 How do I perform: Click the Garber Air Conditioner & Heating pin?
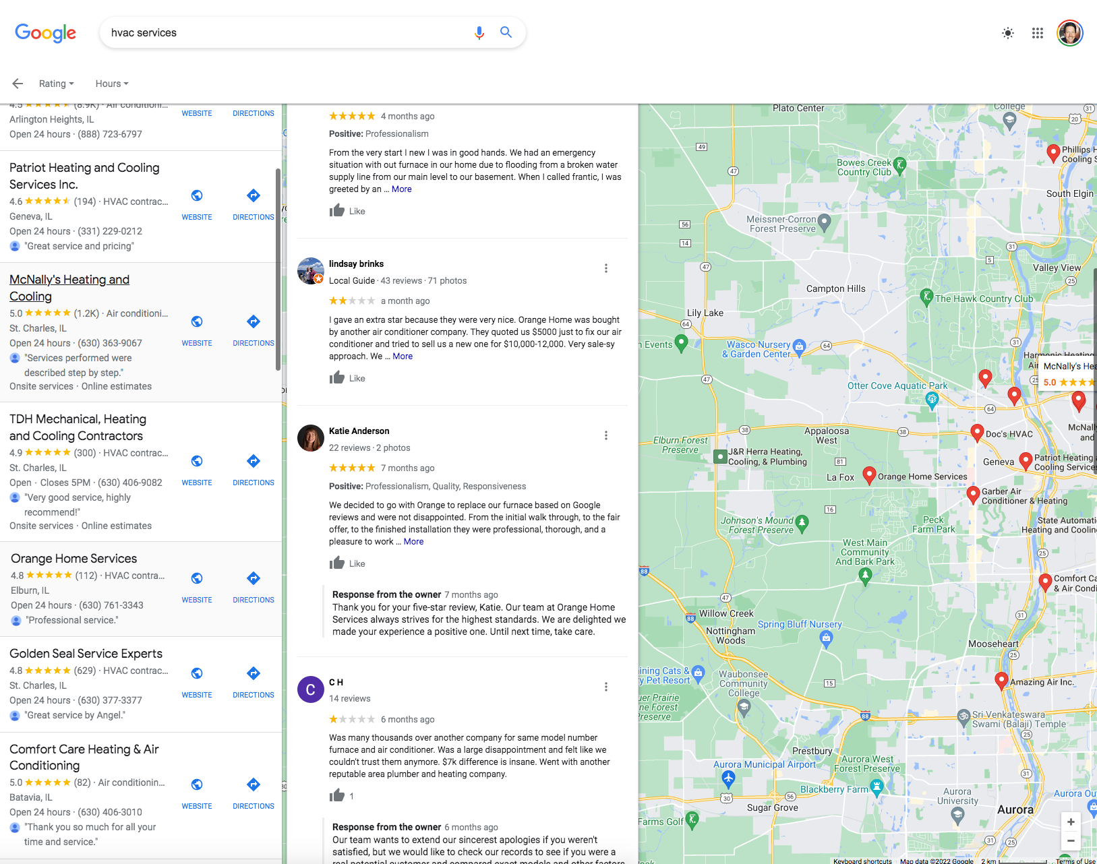point(973,495)
